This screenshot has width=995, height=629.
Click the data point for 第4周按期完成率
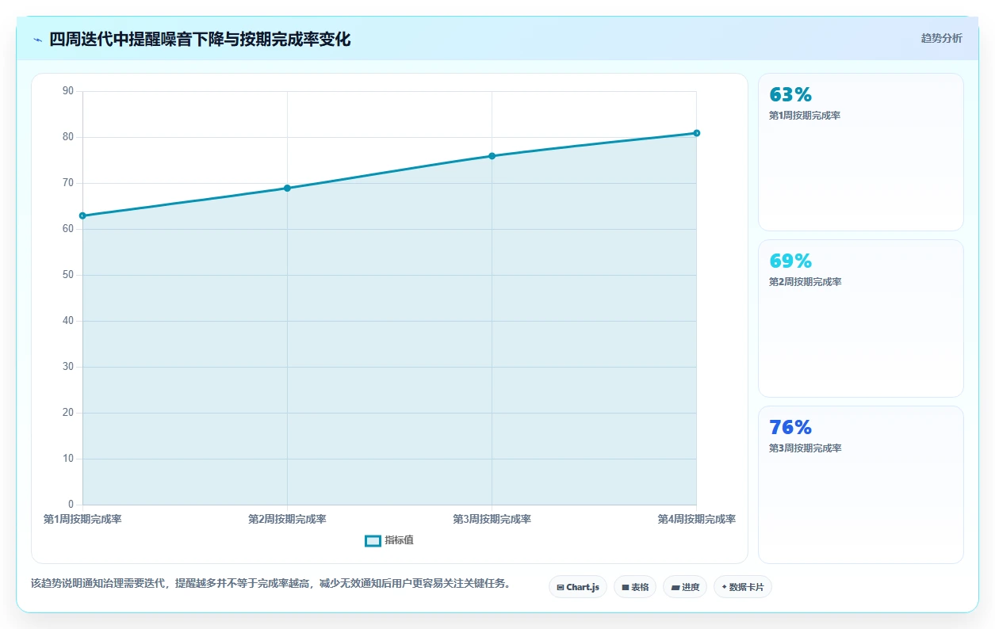(x=696, y=133)
